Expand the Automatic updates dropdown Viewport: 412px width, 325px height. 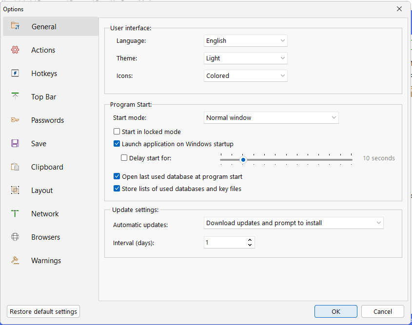coord(294,223)
